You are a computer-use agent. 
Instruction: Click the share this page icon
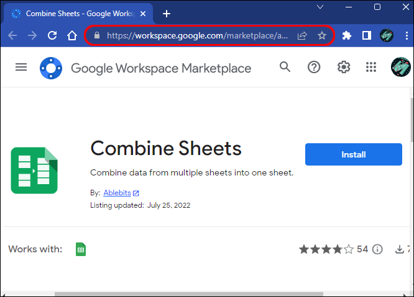coord(302,36)
